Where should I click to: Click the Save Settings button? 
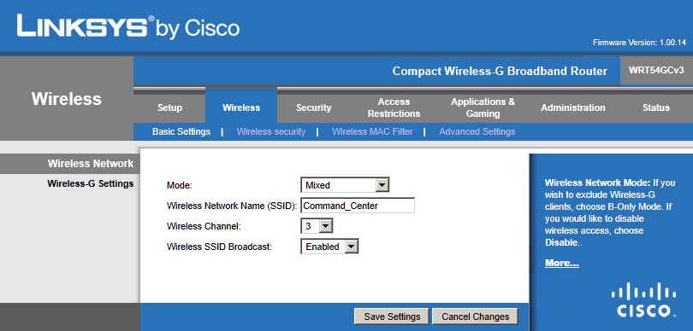392,316
